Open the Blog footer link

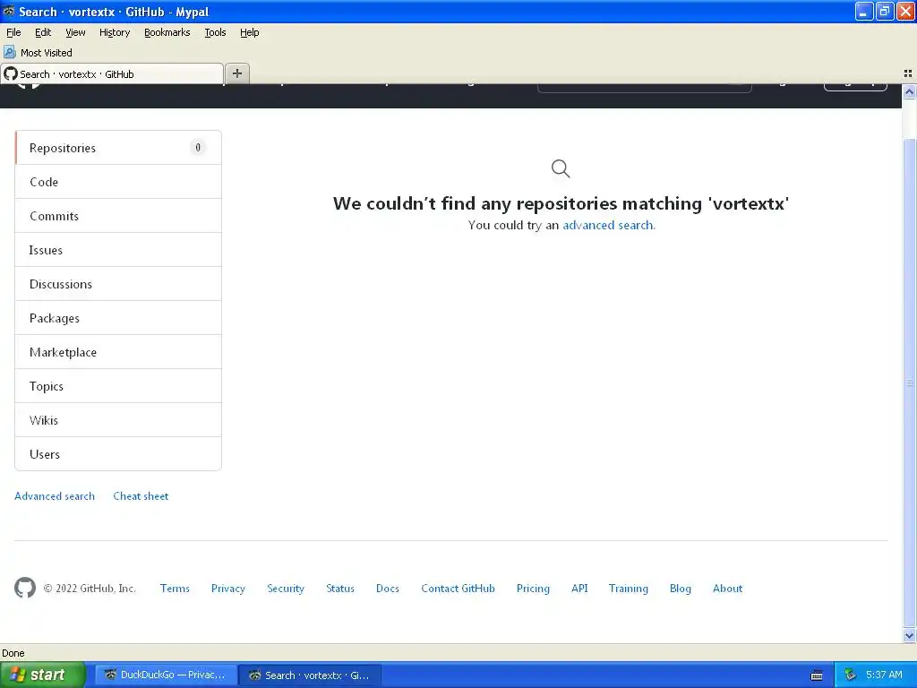(x=681, y=589)
